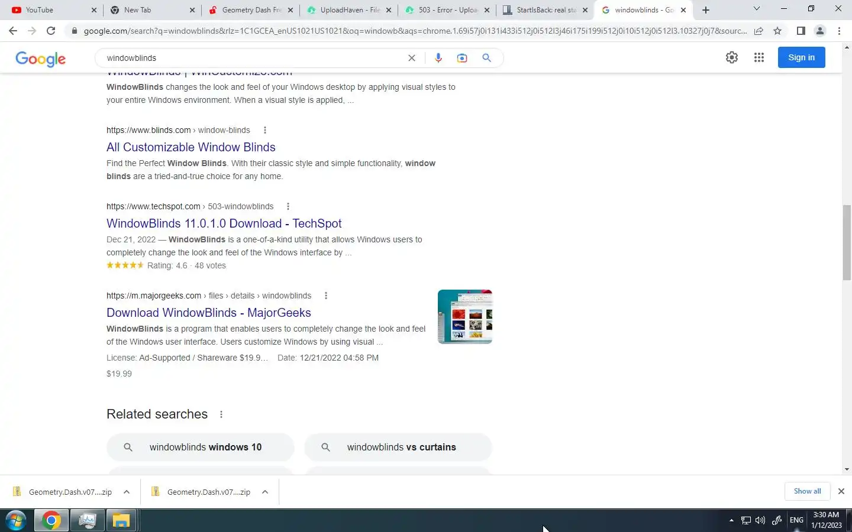Open Related searches options menu
Screen dimensions: 852x532
click(221, 414)
